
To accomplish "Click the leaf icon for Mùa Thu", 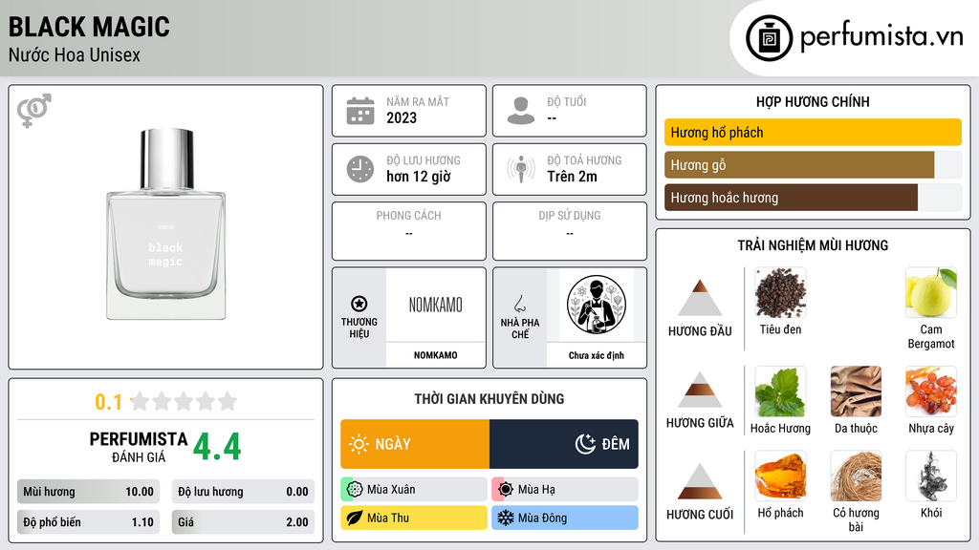I will pos(355,518).
